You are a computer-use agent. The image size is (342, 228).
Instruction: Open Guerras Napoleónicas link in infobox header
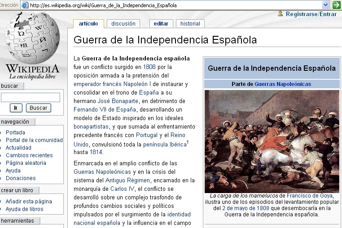click(283, 84)
